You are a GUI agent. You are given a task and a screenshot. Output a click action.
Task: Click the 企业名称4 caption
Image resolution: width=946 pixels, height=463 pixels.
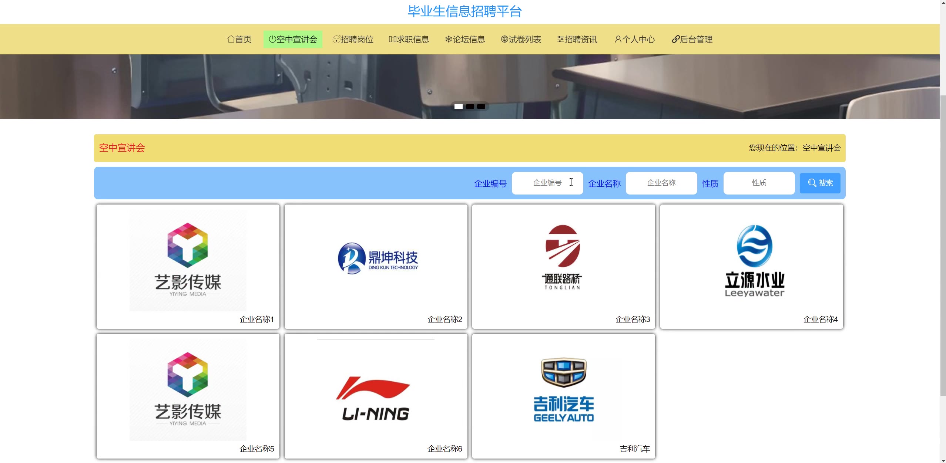[820, 319]
